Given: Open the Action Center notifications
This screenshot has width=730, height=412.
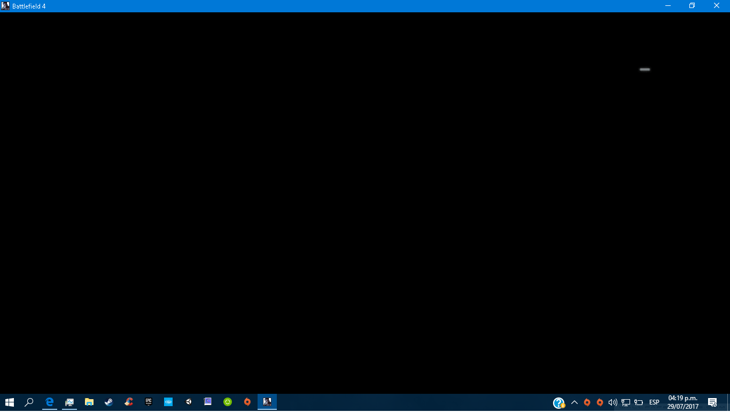Looking at the screenshot, I should (x=712, y=402).
